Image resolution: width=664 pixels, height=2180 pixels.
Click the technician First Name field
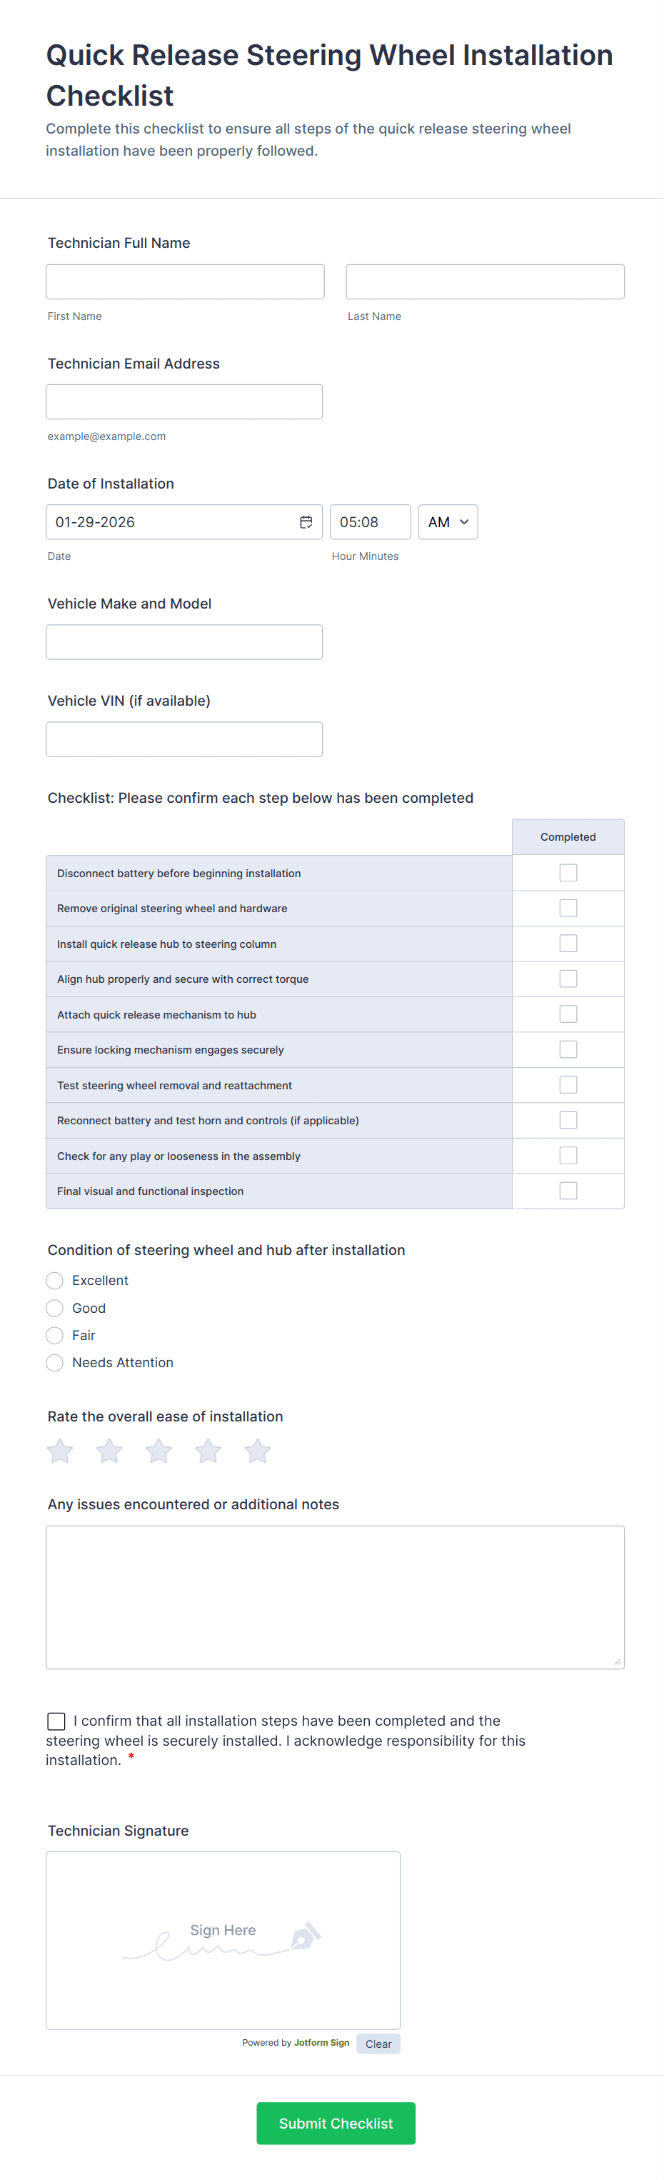coord(185,282)
